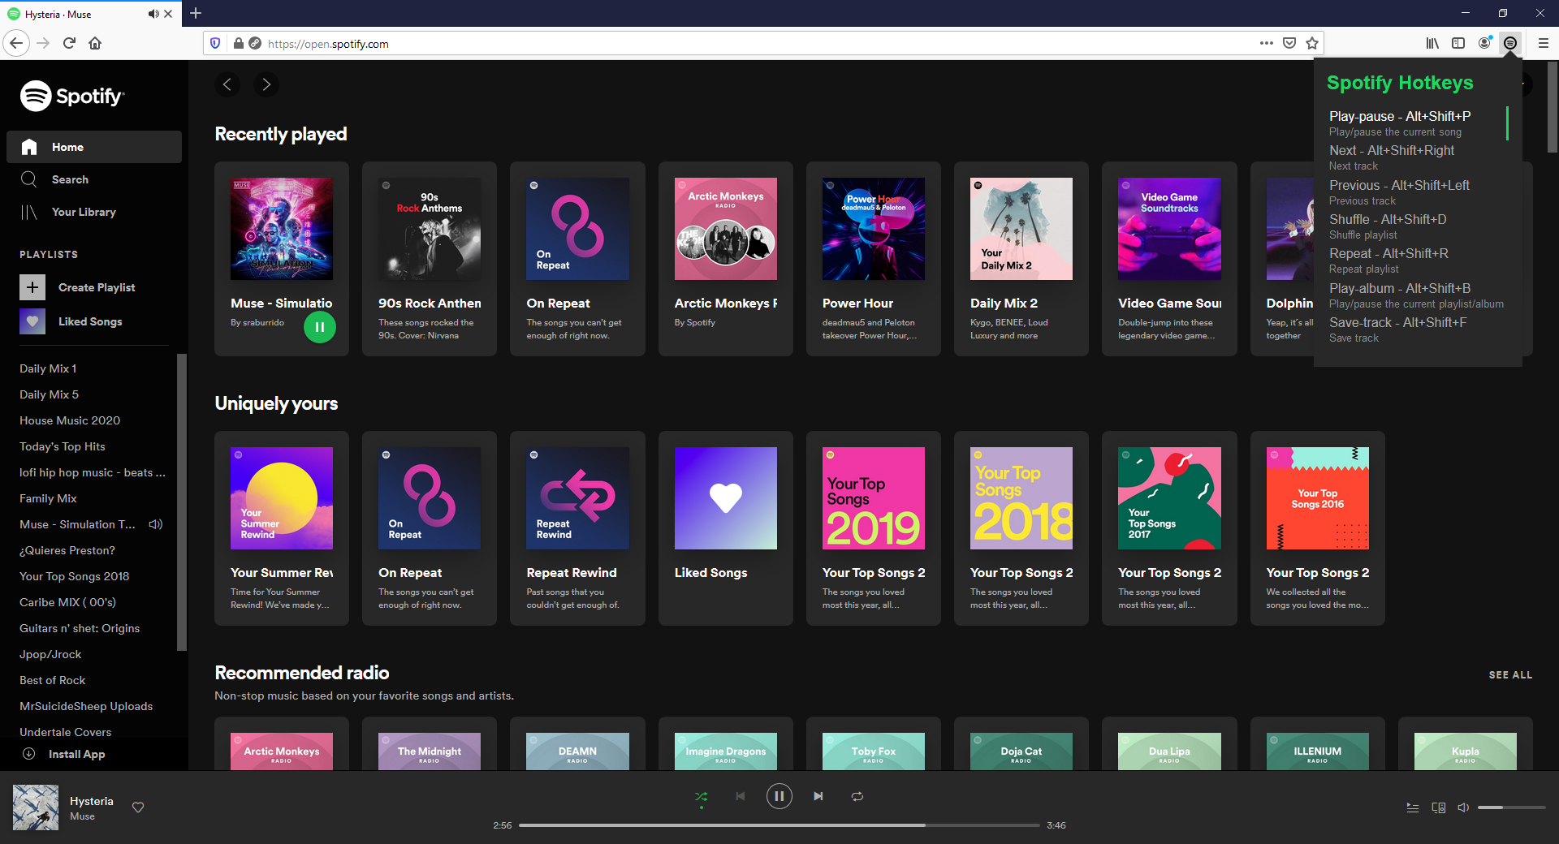Open Caribe MIX ( 00's) playlist
1559x844 pixels.
point(67,602)
